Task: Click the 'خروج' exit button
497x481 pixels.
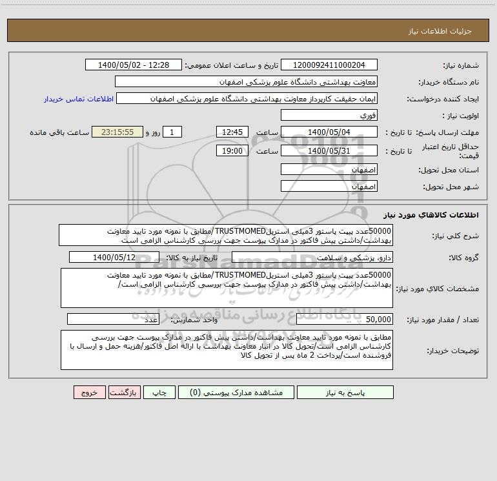Action: (89, 393)
